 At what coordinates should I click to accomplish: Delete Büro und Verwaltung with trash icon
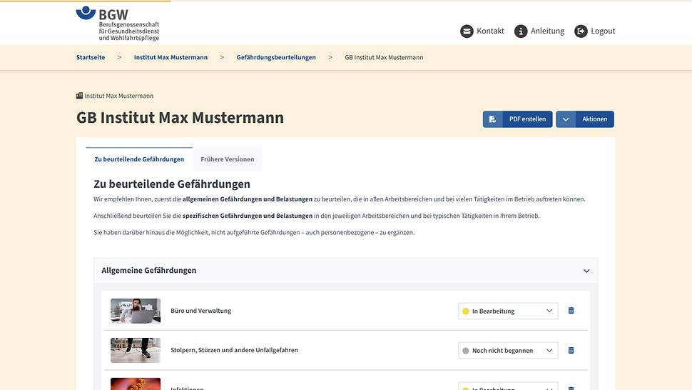point(571,311)
